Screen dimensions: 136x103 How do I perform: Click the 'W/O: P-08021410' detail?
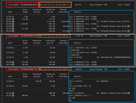[77, 26]
